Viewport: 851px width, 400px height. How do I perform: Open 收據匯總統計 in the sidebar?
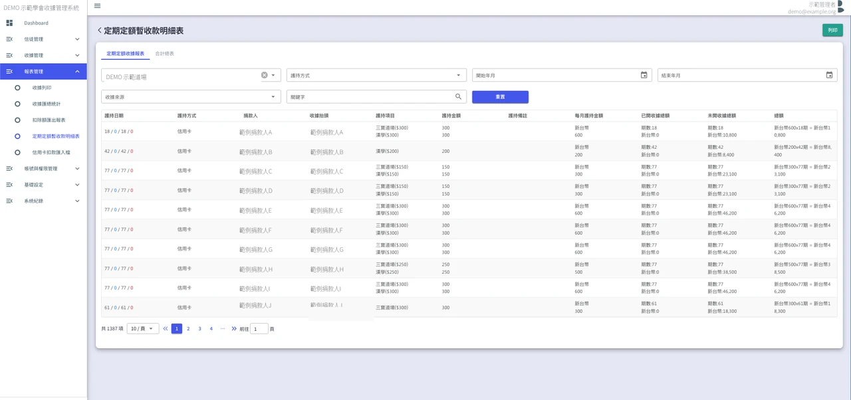47,104
